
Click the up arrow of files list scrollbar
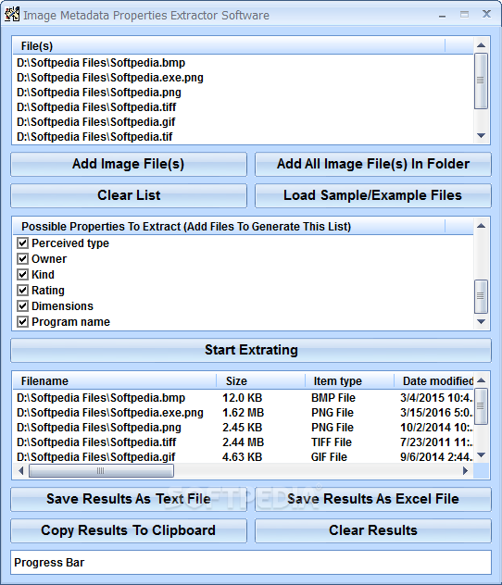pyautogui.click(x=481, y=45)
